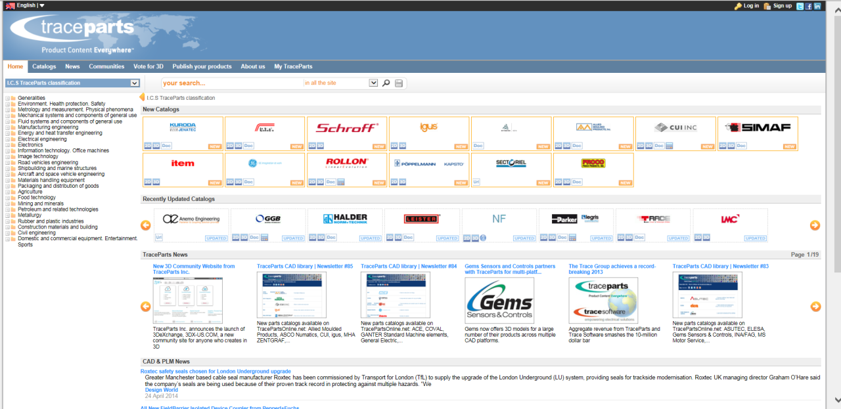Open the KURODA JENATEC catalog logo
The width and height of the screenshot is (841, 409).
tap(183, 127)
